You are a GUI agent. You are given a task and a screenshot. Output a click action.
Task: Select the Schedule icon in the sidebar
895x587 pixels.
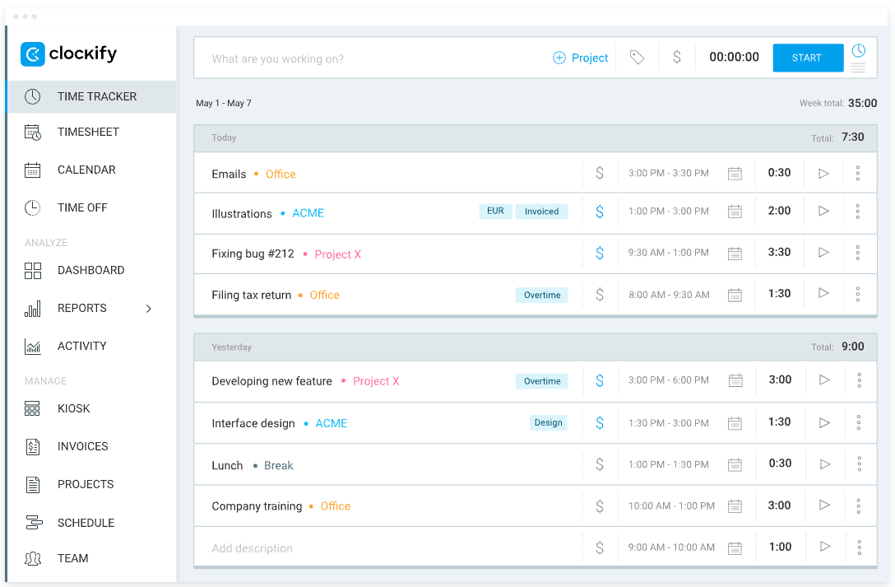(33, 522)
